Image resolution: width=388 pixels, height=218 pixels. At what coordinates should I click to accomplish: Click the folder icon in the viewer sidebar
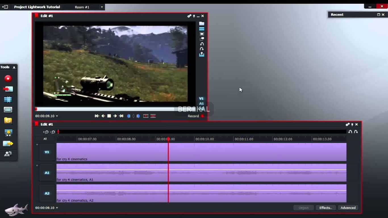(x=202, y=24)
